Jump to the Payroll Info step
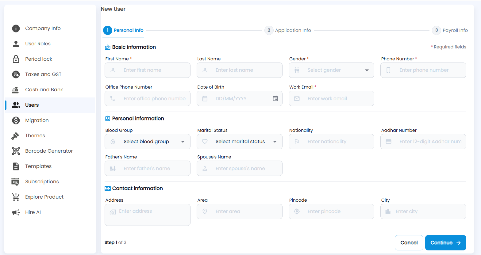Viewport: 481px width, 255px height. [450, 30]
